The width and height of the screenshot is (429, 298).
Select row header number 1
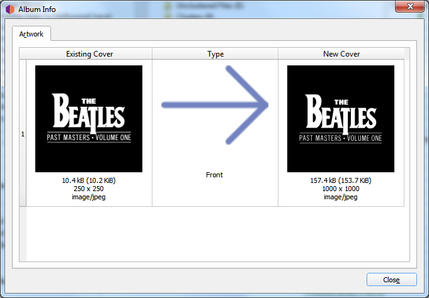point(23,134)
